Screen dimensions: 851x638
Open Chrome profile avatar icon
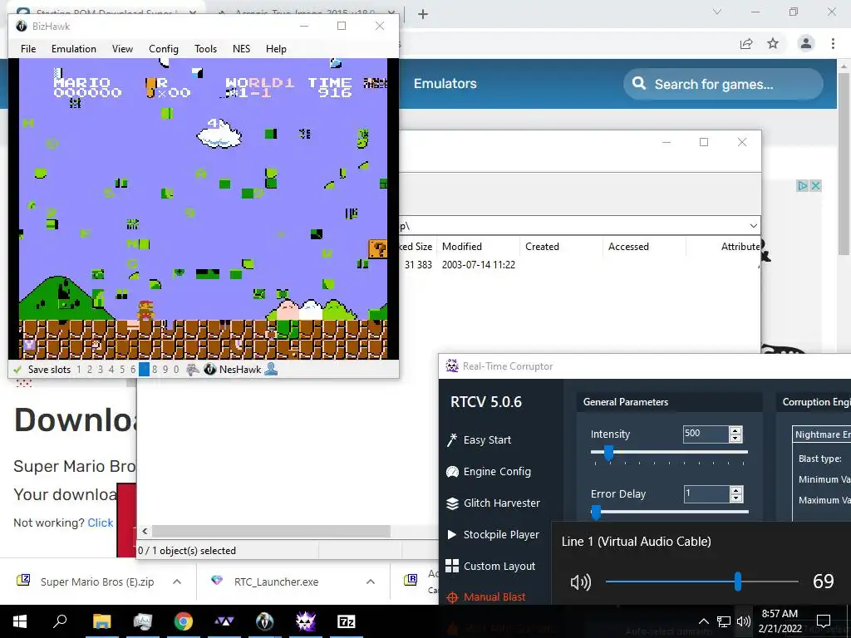click(x=806, y=43)
